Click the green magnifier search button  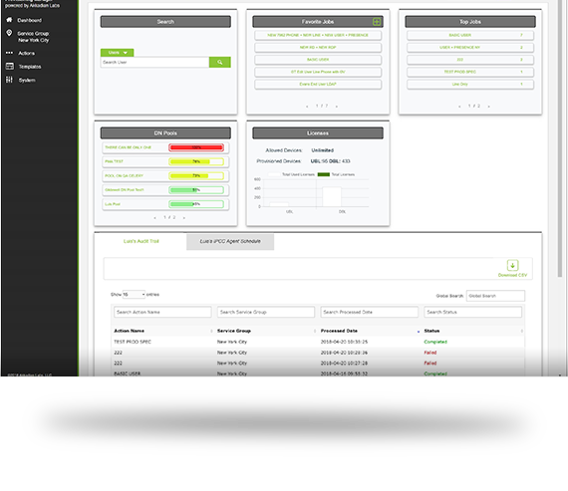pyautogui.click(x=220, y=63)
